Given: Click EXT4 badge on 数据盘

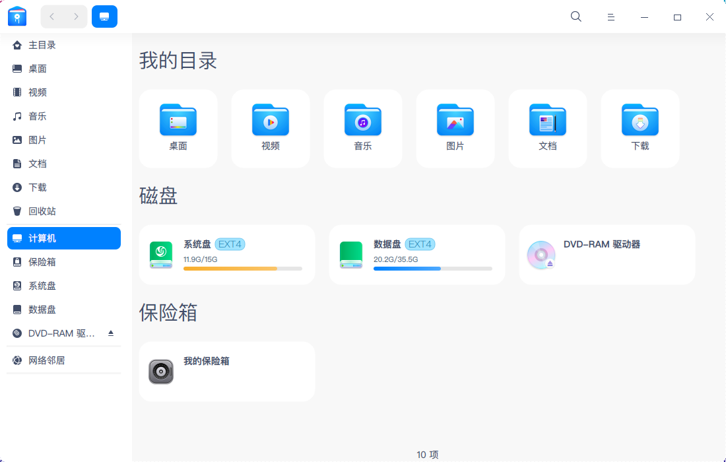Looking at the screenshot, I should tap(420, 244).
